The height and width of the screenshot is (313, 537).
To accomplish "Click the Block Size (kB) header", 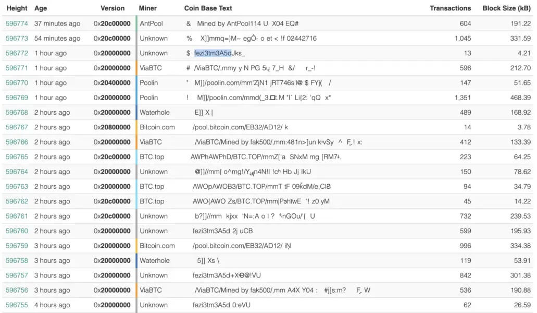I will [506, 8].
